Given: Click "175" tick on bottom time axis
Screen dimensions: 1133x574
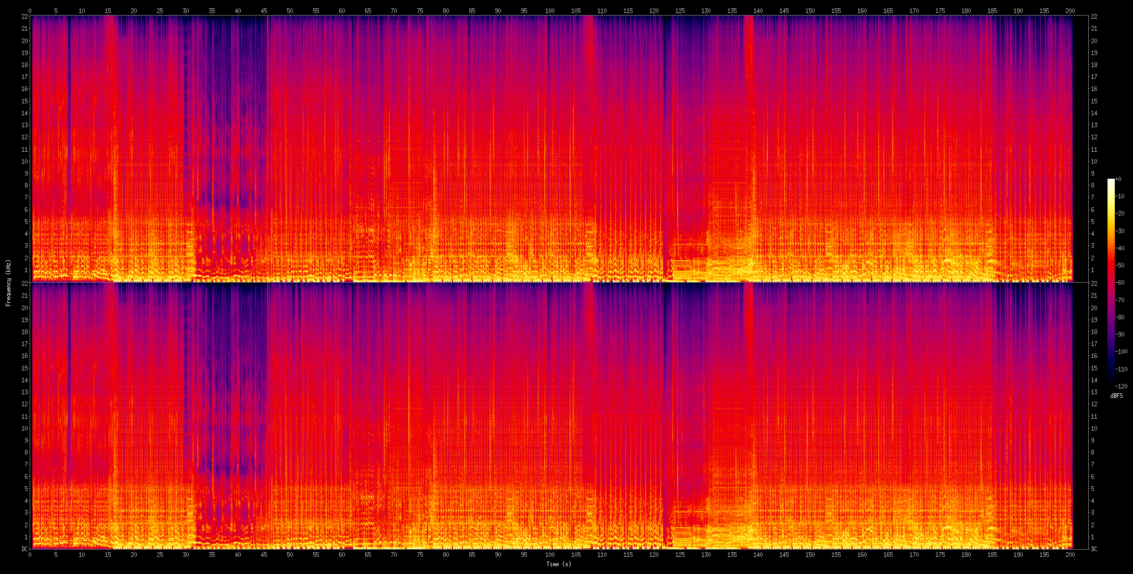Looking at the screenshot, I should [x=940, y=555].
